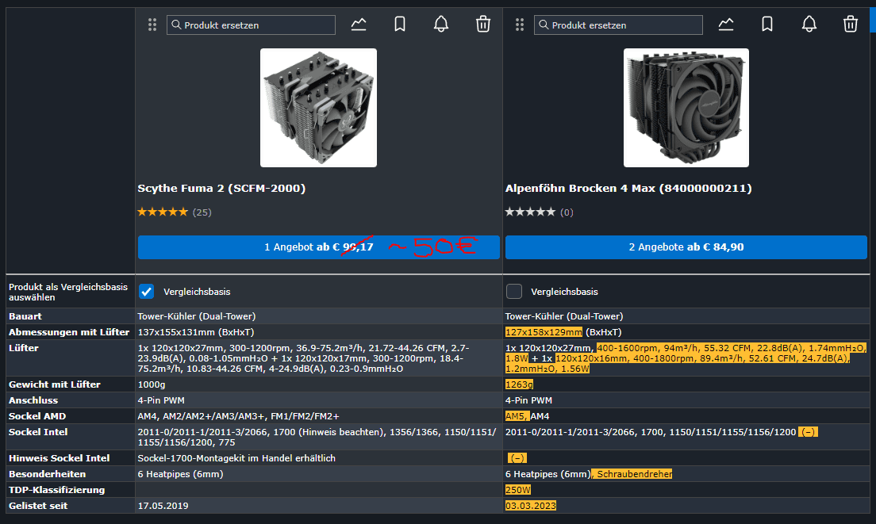Remove Alpenföhn Brocken 4 Max with trash icon
The image size is (876, 524).
click(851, 25)
